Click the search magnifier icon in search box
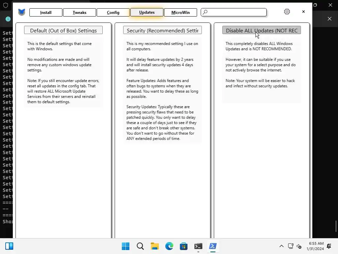Viewport: 338px width, 254px height. point(205,12)
